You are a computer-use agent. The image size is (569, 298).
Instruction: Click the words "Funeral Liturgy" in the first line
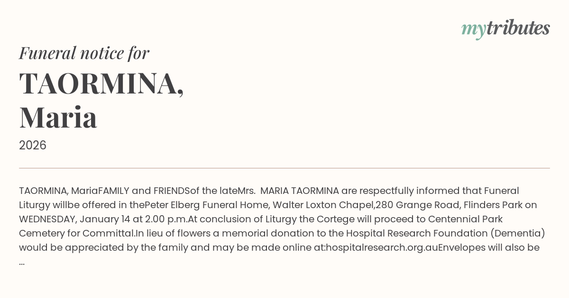pos(501,191)
